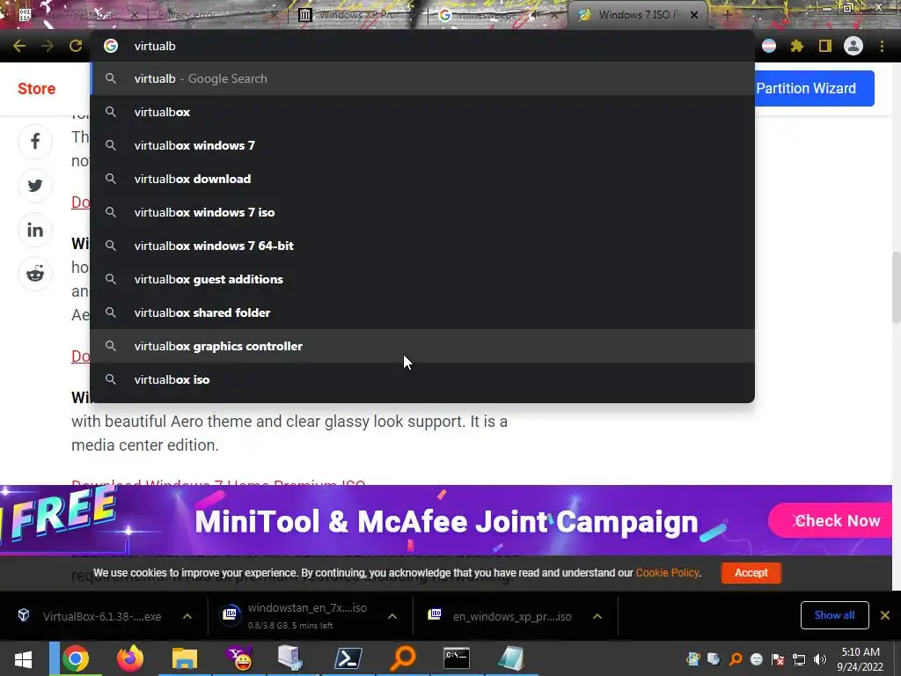Click the Partition Wizard button
901x676 pixels.
[814, 89]
